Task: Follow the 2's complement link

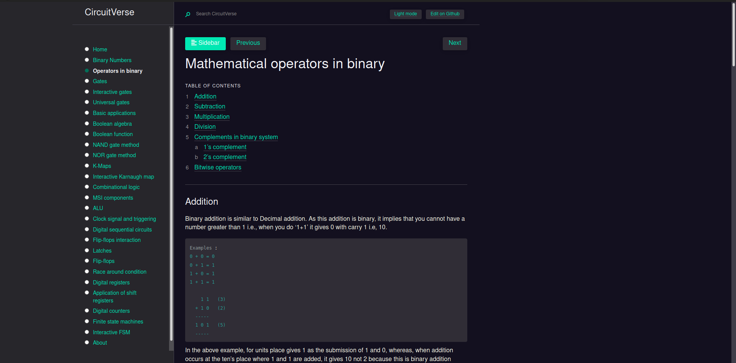Action: [225, 157]
